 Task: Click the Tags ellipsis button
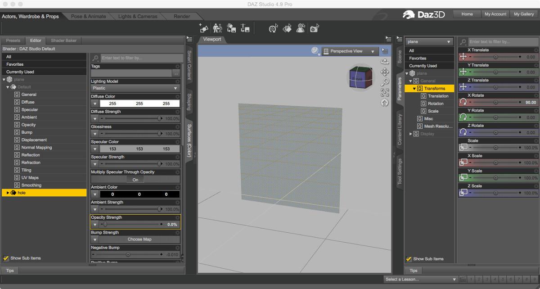[x=176, y=73]
